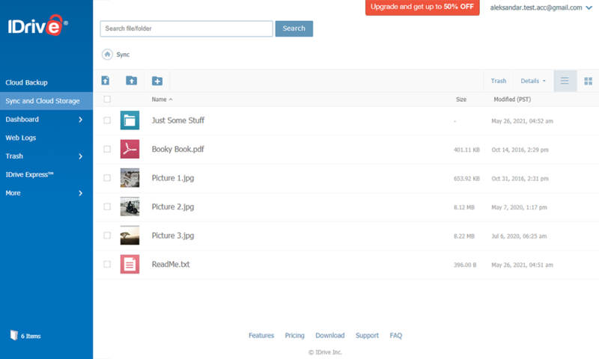Select the Picture 2.jpg checkbox

[x=107, y=206]
